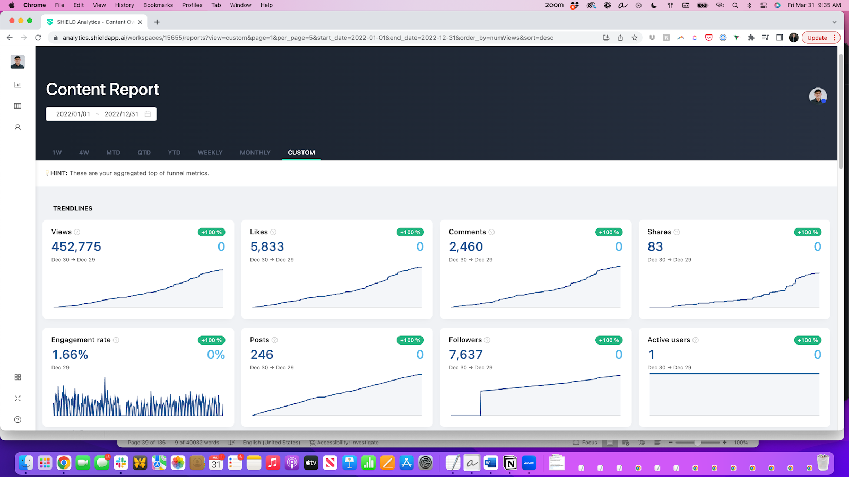Click the start date field 2022/01/01
This screenshot has height=477, width=849.
click(73, 114)
